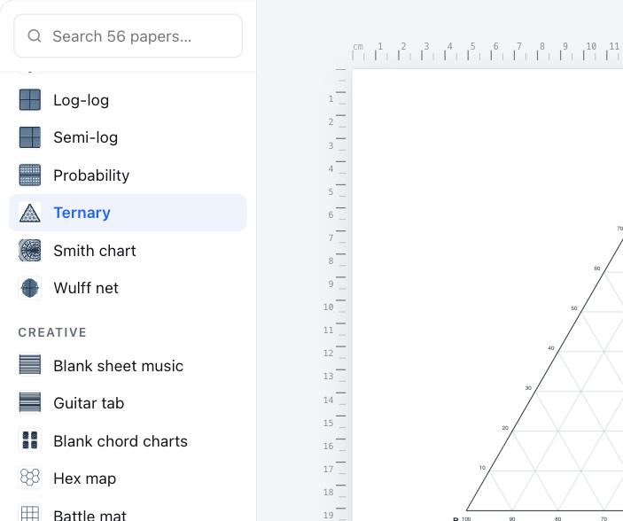Image resolution: width=623 pixels, height=521 pixels.
Task: Click the Log-log paper icon
Action: tap(30, 100)
